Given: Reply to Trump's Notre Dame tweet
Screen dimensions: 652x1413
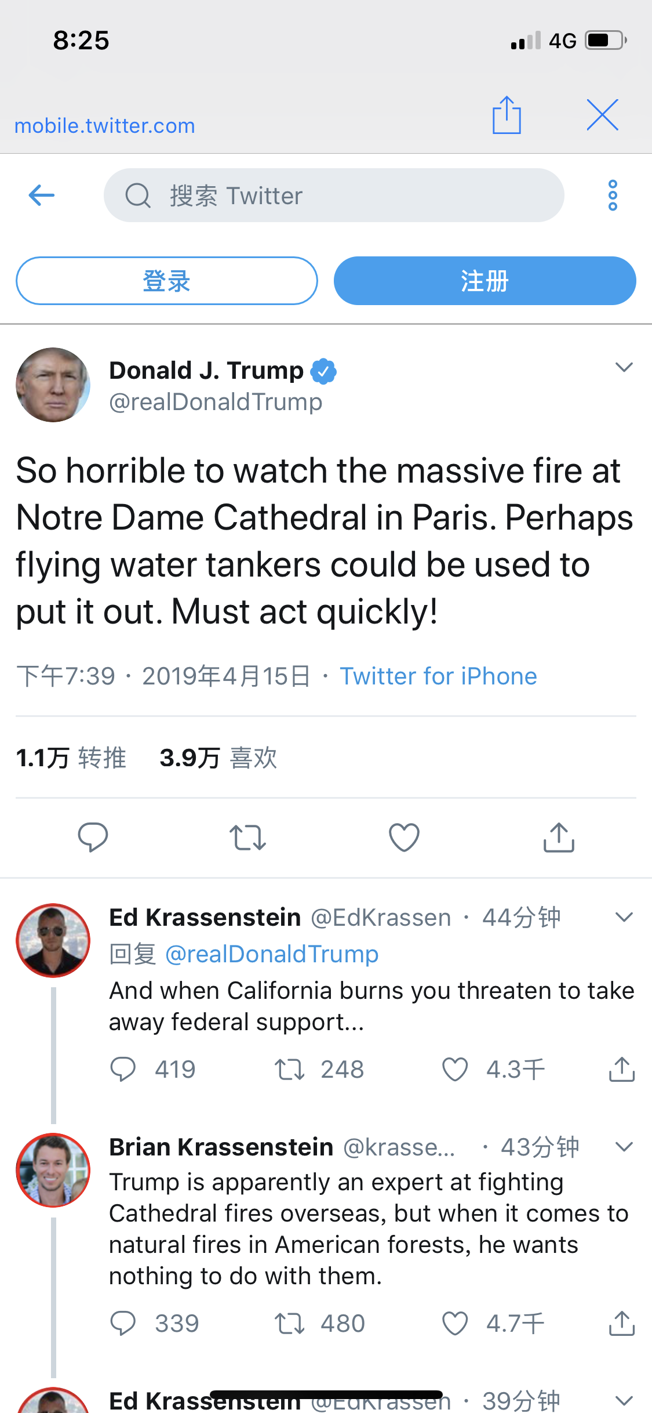Looking at the screenshot, I should (x=93, y=837).
